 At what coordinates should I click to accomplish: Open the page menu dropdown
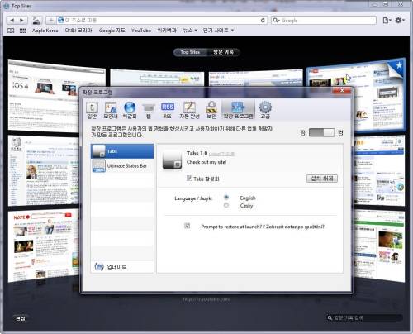point(387,20)
